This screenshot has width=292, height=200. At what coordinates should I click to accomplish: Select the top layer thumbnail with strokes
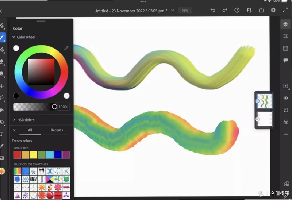(x=264, y=101)
